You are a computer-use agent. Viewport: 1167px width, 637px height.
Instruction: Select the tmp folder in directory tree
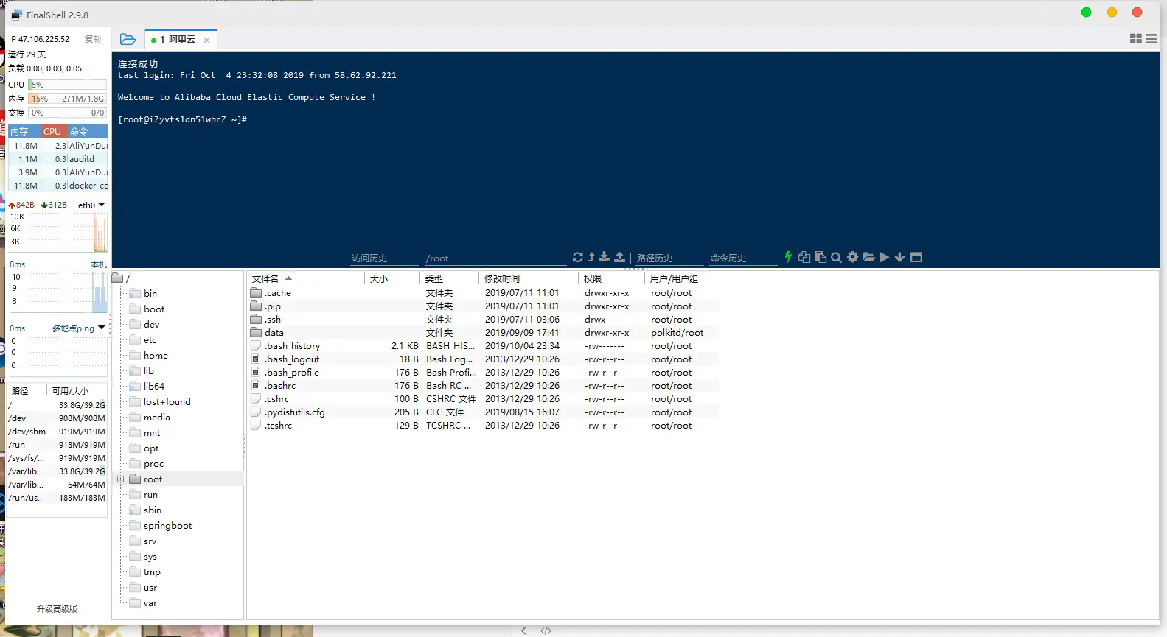pyautogui.click(x=152, y=572)
